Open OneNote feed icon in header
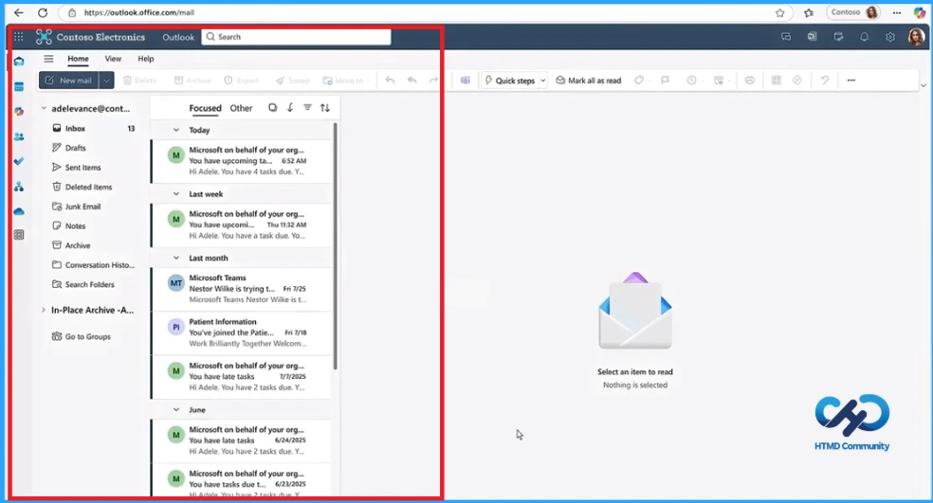The image size is (933, 503). (813, 37)
